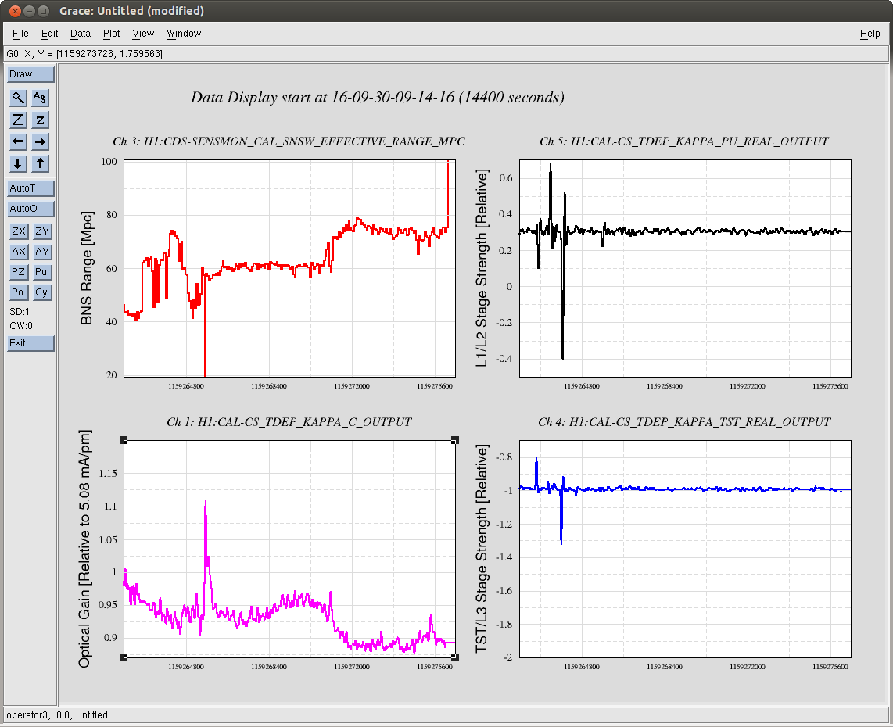The image size is (893, 727).
Task: Click the 'BNS Range [Mpc]' axis label
Action: (87, 268)
